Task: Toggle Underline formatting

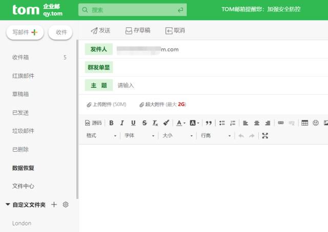Action: click(x=133, y=123)
